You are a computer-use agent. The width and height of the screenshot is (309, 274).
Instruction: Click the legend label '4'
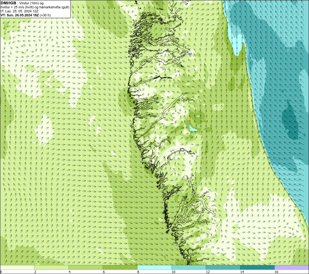tap(70, 272)
